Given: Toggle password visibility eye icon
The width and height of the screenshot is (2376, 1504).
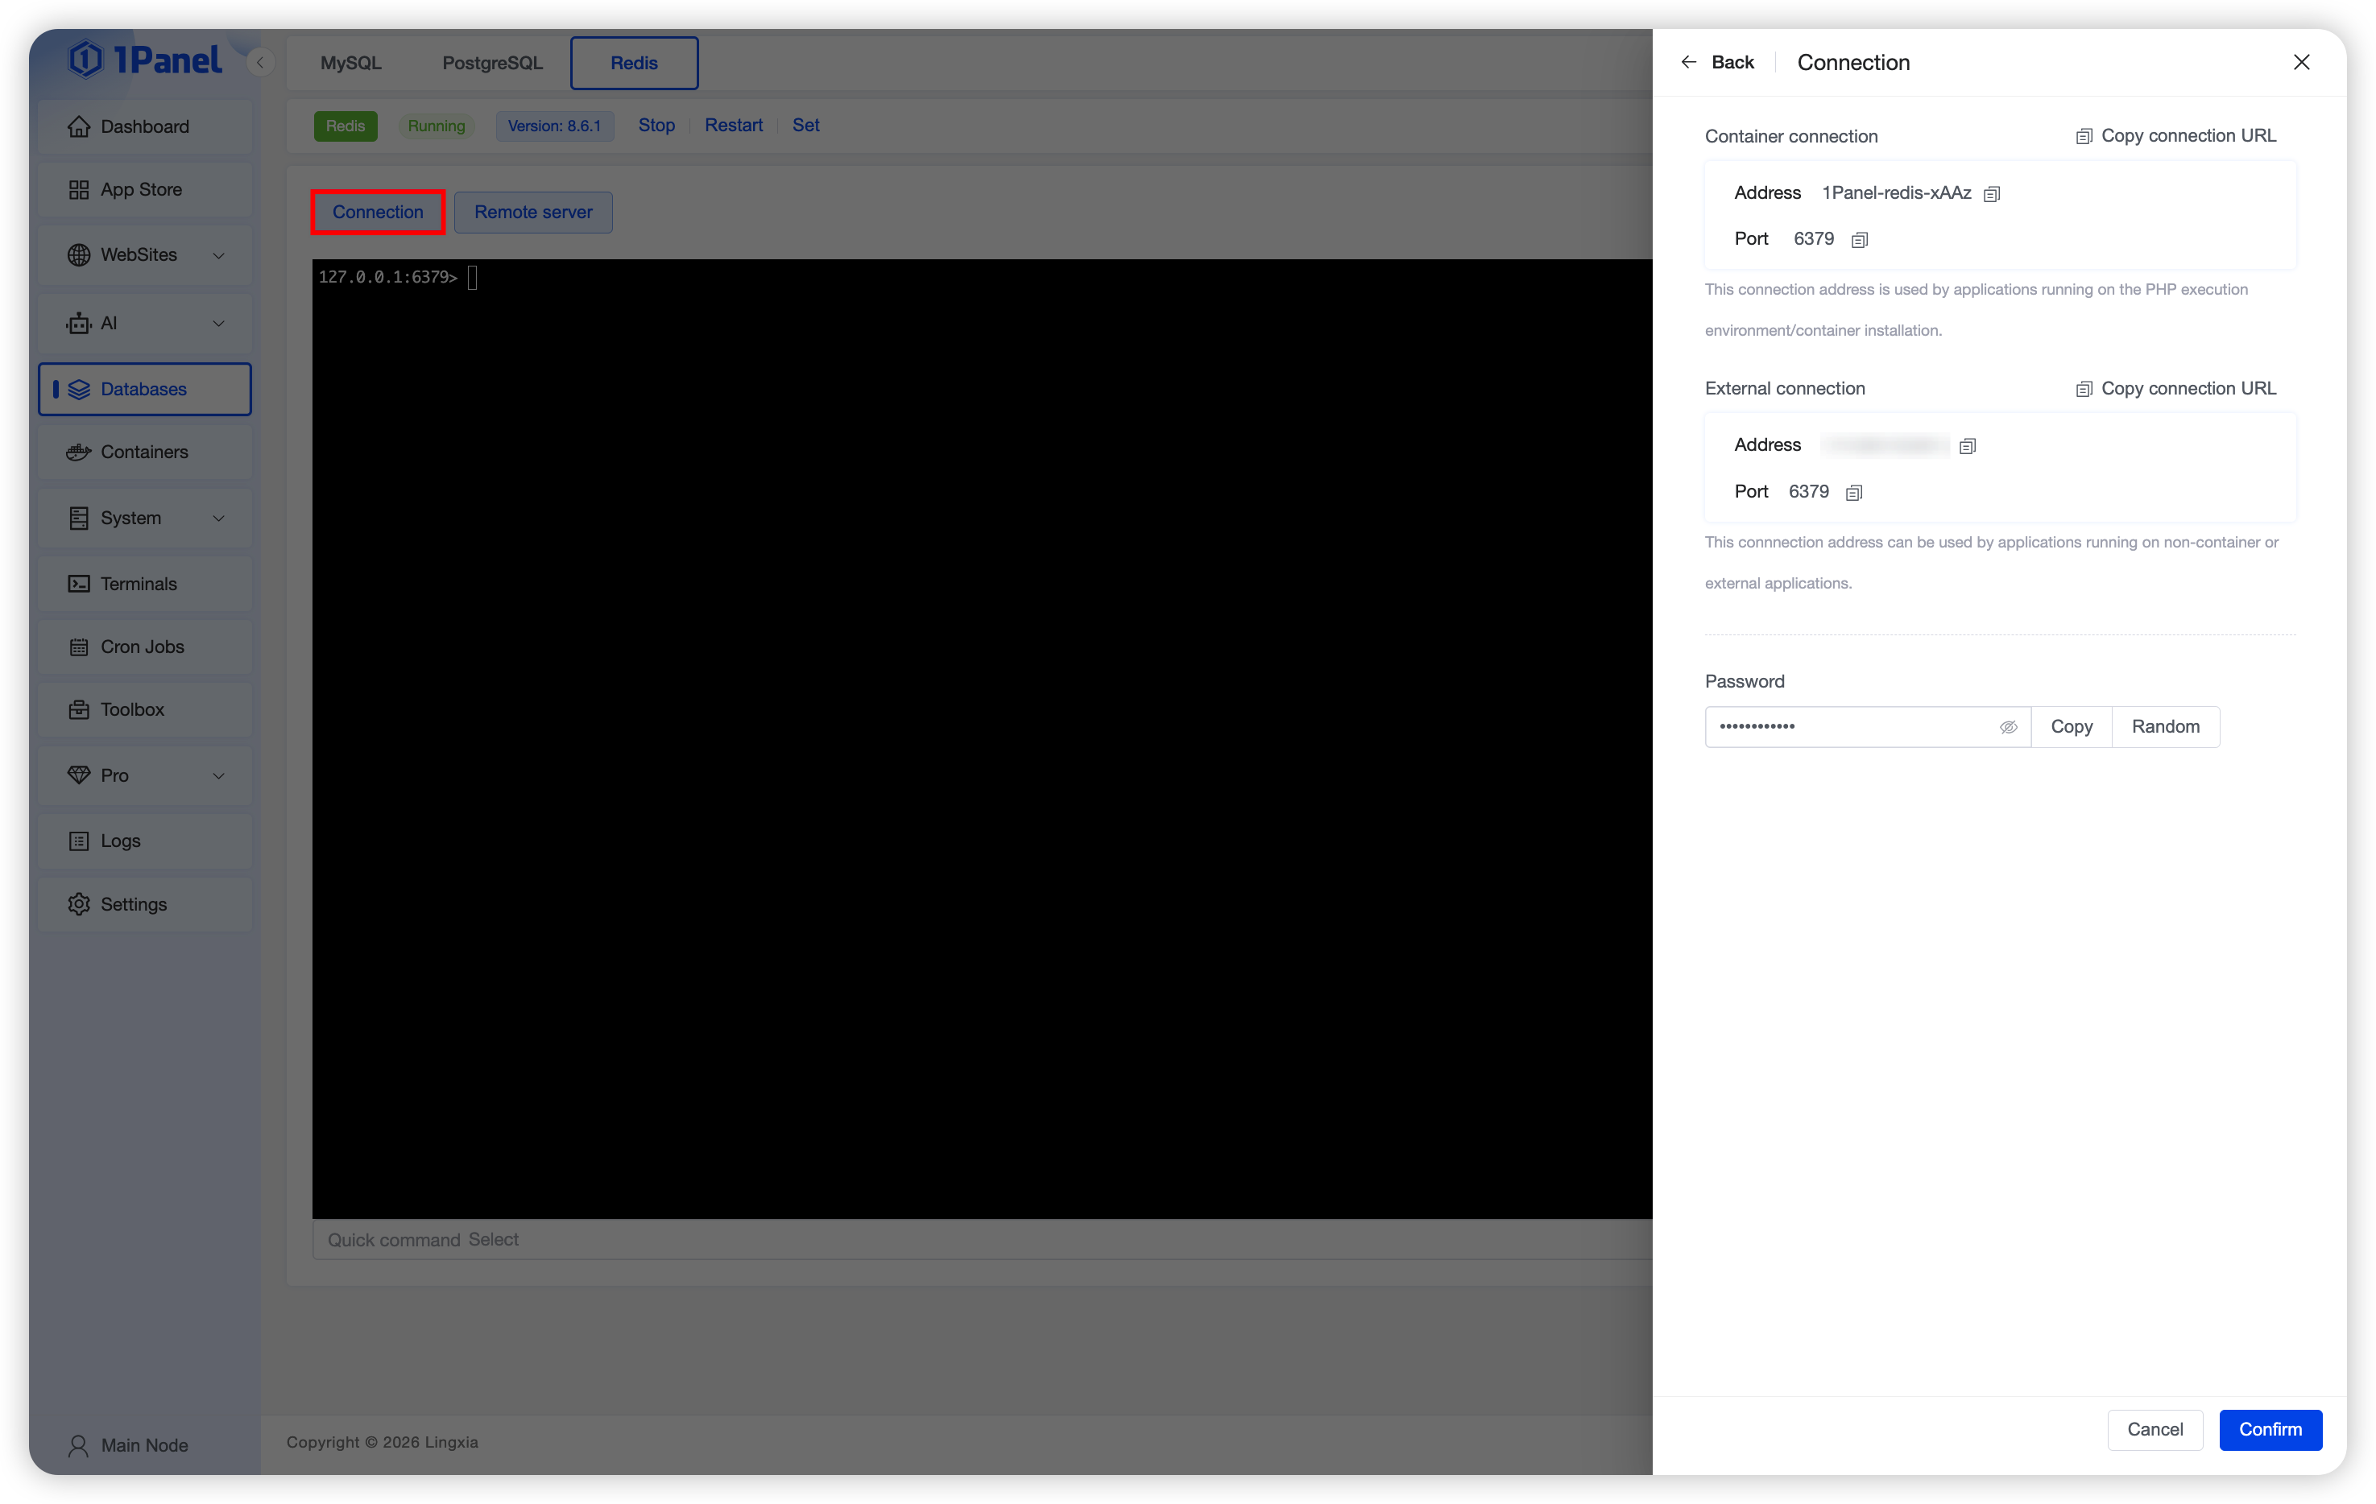Looking at the screenshot, I should [x=2007, y=727].
